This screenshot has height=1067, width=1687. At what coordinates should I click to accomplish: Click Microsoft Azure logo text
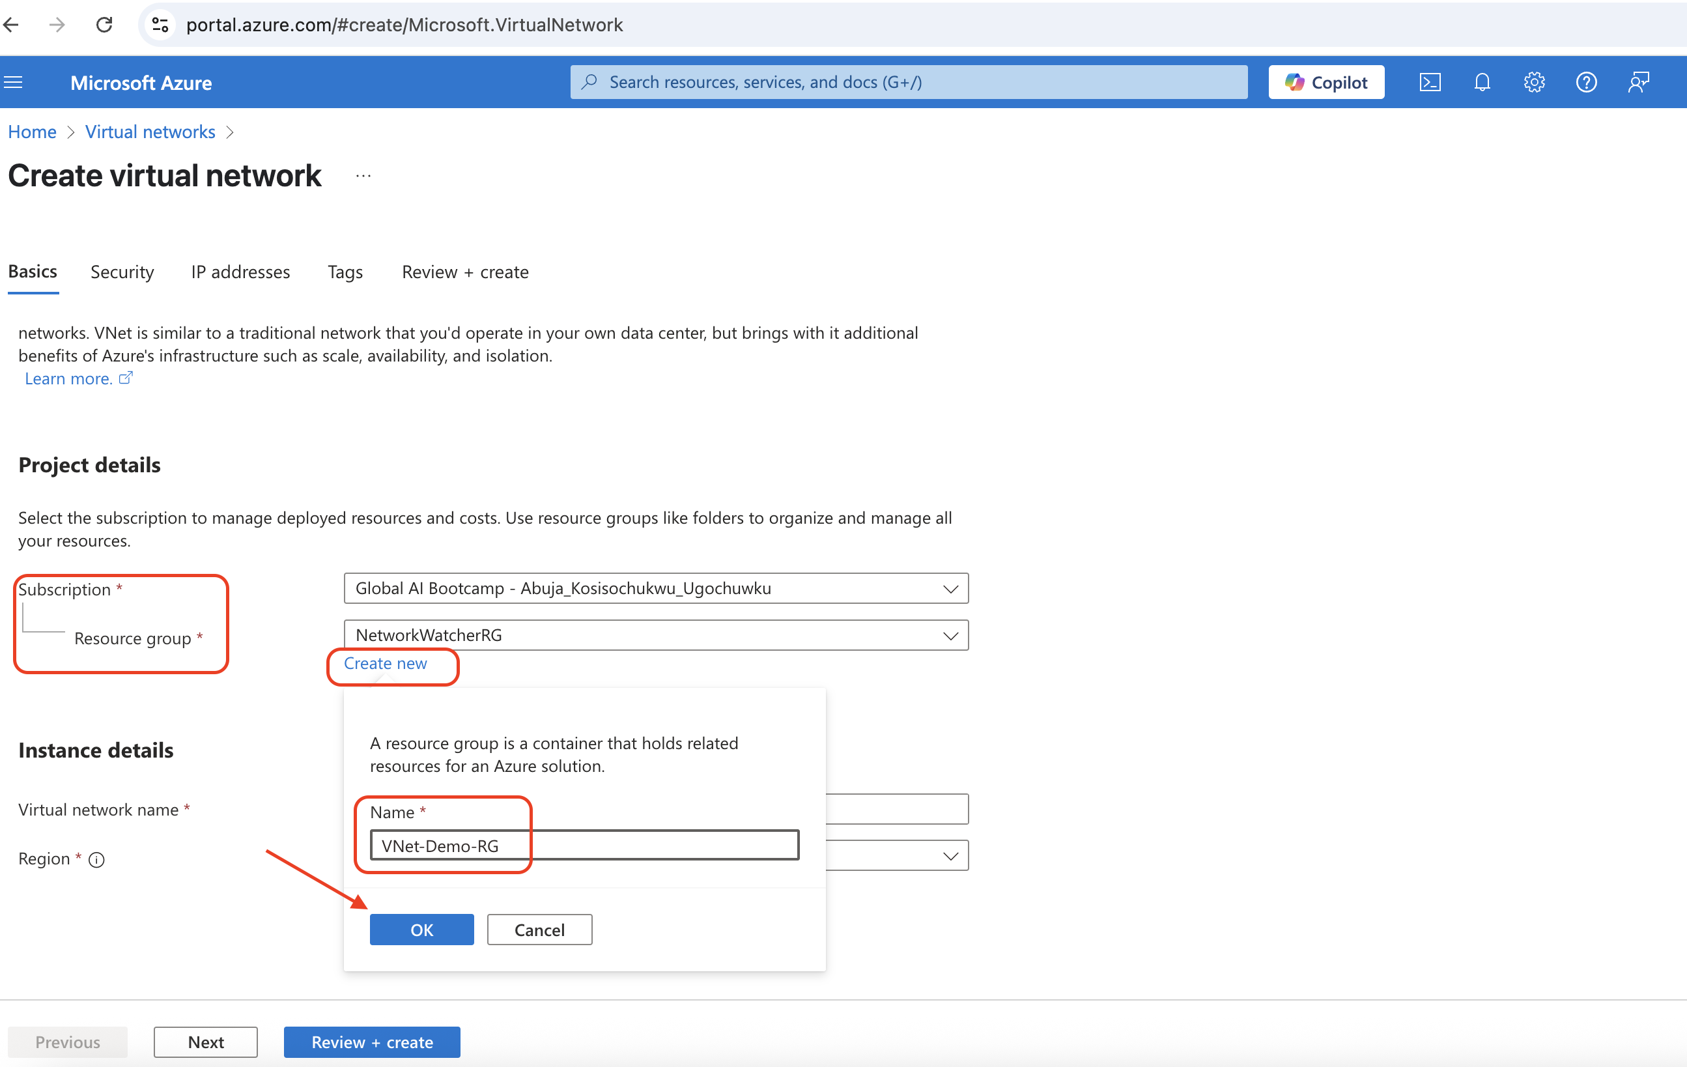click(141, 83)
